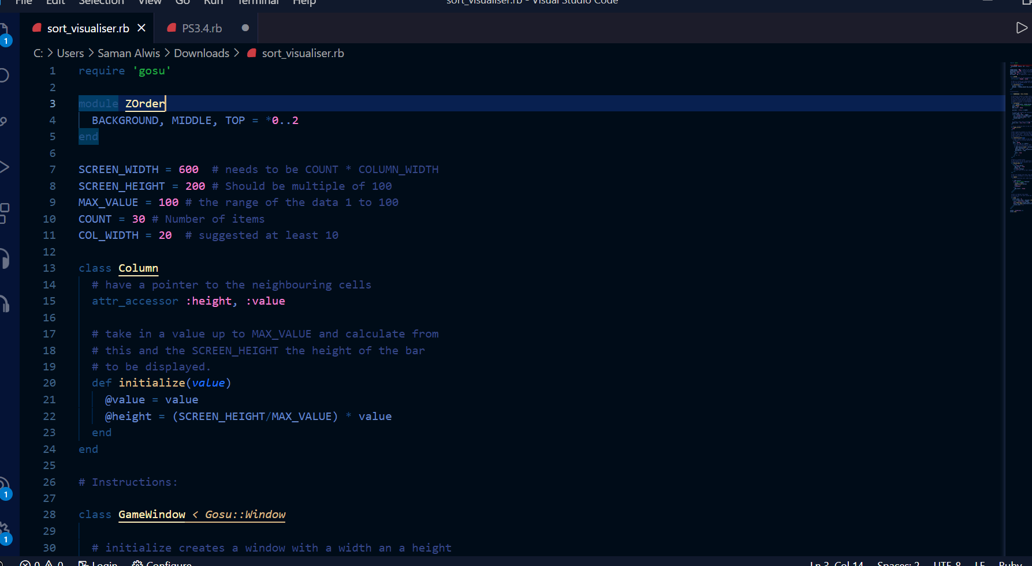Open the File menu
This screenshot has height=566, width=1032.
[x=24, y=2]
